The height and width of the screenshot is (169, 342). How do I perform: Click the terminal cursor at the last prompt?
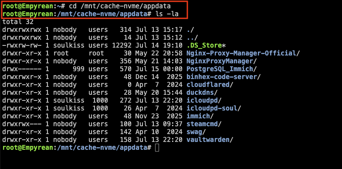pos(157,148)
